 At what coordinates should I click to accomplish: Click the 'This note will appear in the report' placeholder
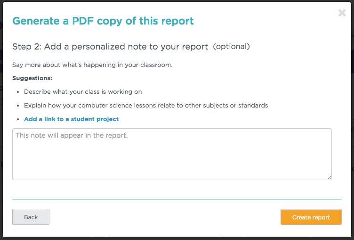point(72,135)
